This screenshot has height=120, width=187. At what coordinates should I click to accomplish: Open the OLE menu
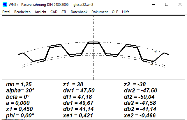pos(115,12)
